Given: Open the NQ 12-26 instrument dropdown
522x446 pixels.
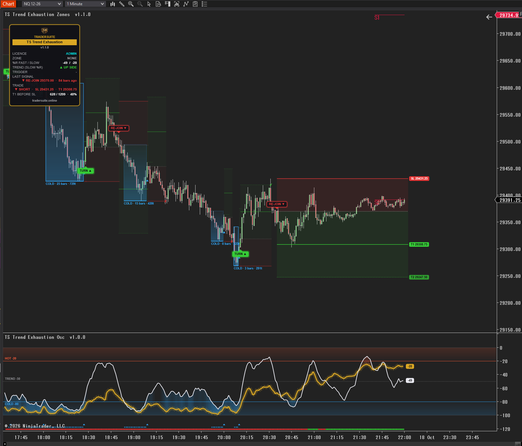Looking at the screenshot, I should [x=42, y=4].
